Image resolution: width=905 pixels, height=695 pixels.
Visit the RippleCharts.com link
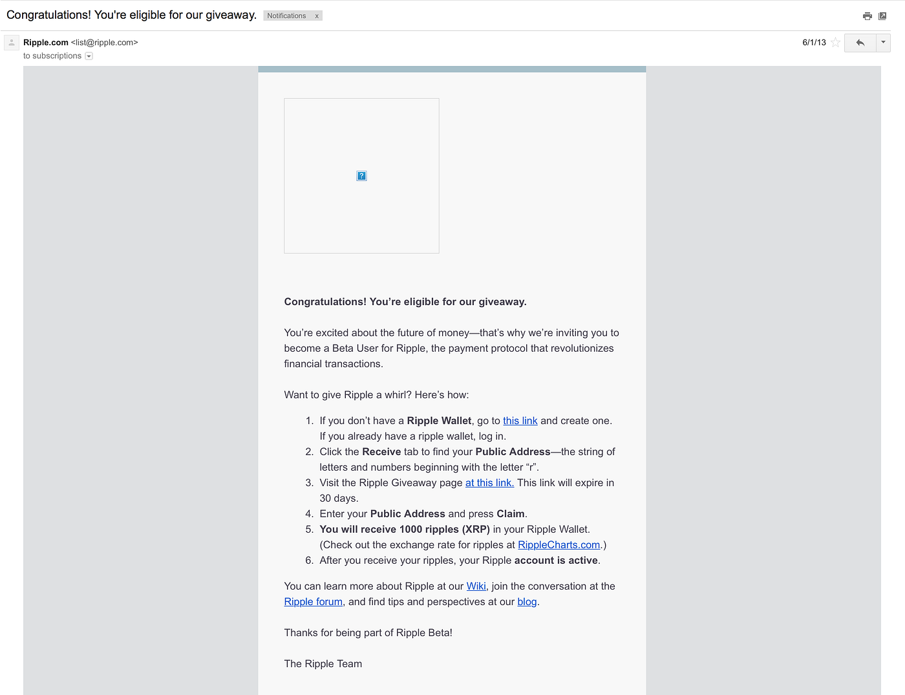(559, 545)
